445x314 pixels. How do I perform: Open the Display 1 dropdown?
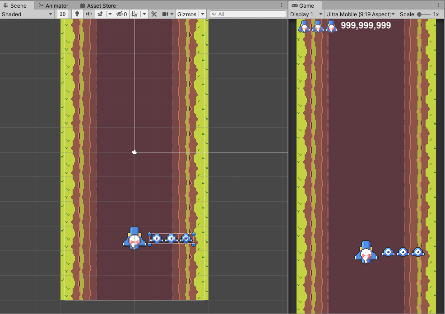tap(306, 14)
